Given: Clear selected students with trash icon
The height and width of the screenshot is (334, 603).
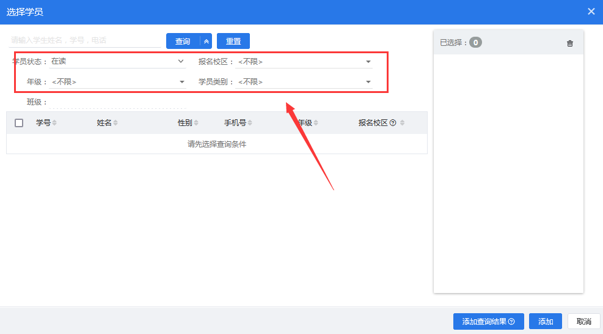Looking at the screenshot, I should click(x=570, y=43).
